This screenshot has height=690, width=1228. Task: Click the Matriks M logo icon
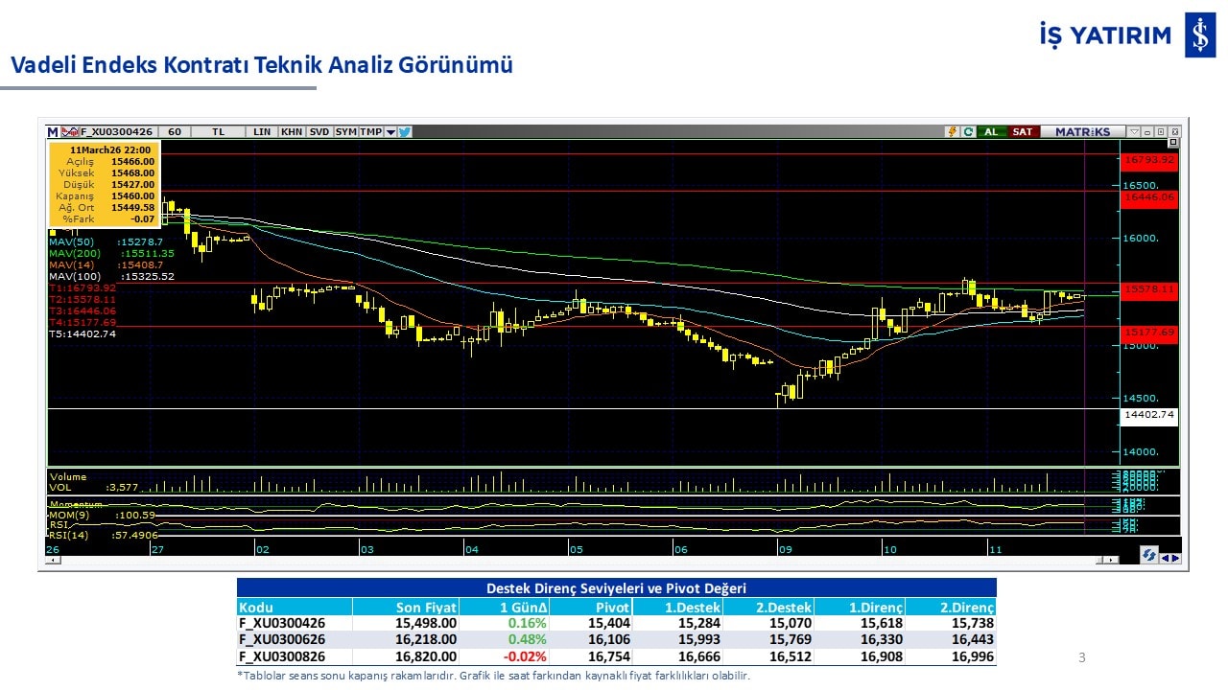pos(53,132)
